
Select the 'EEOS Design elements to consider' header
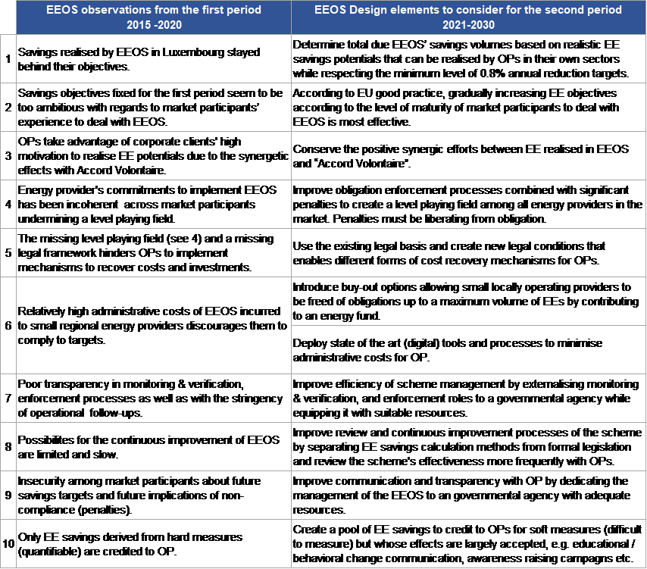469,17
